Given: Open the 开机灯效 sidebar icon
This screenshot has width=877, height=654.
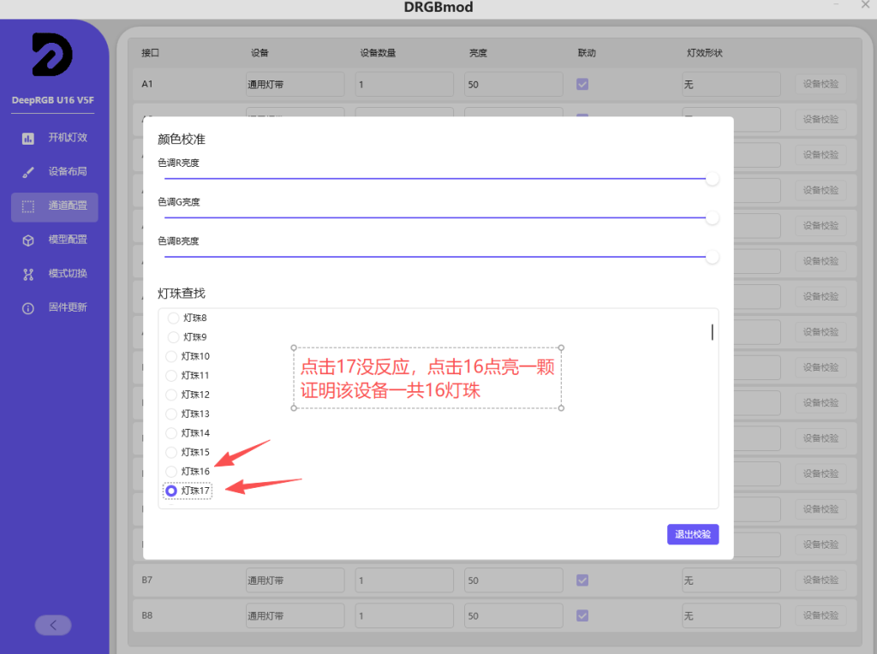Looking at the screenshot, I should coord(28,138).
